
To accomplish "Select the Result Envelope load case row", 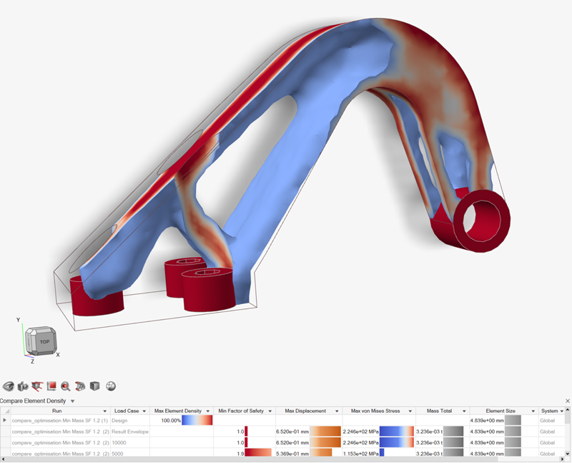I will click(x=129, y=432).
